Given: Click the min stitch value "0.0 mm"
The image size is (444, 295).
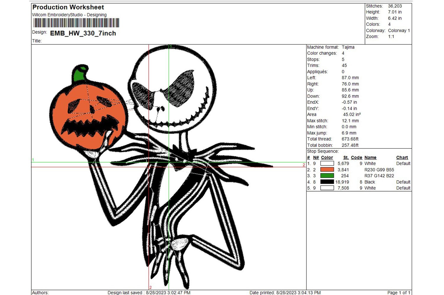Looking at the screenshot, I should tap(349, 127).
